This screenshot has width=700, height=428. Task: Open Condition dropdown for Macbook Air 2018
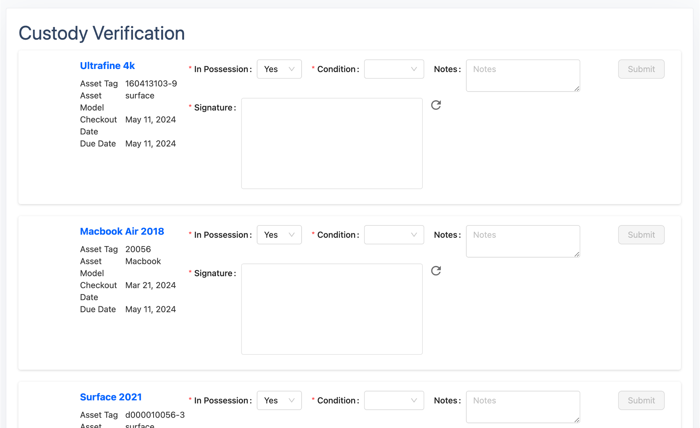[x=394, y=235]
